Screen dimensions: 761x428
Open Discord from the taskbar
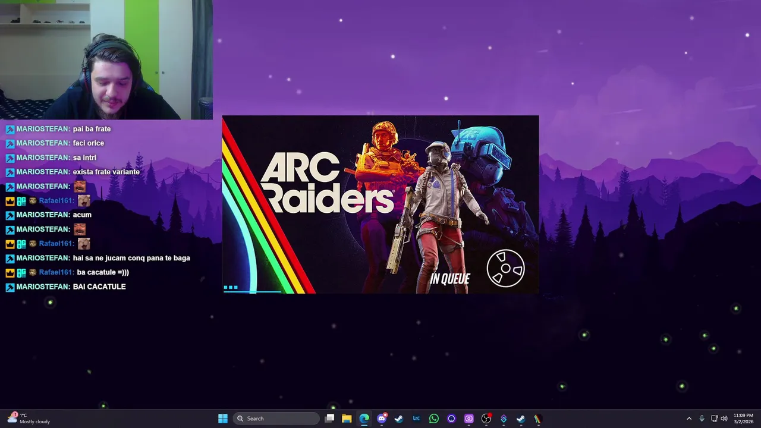[x=382, y=418]
